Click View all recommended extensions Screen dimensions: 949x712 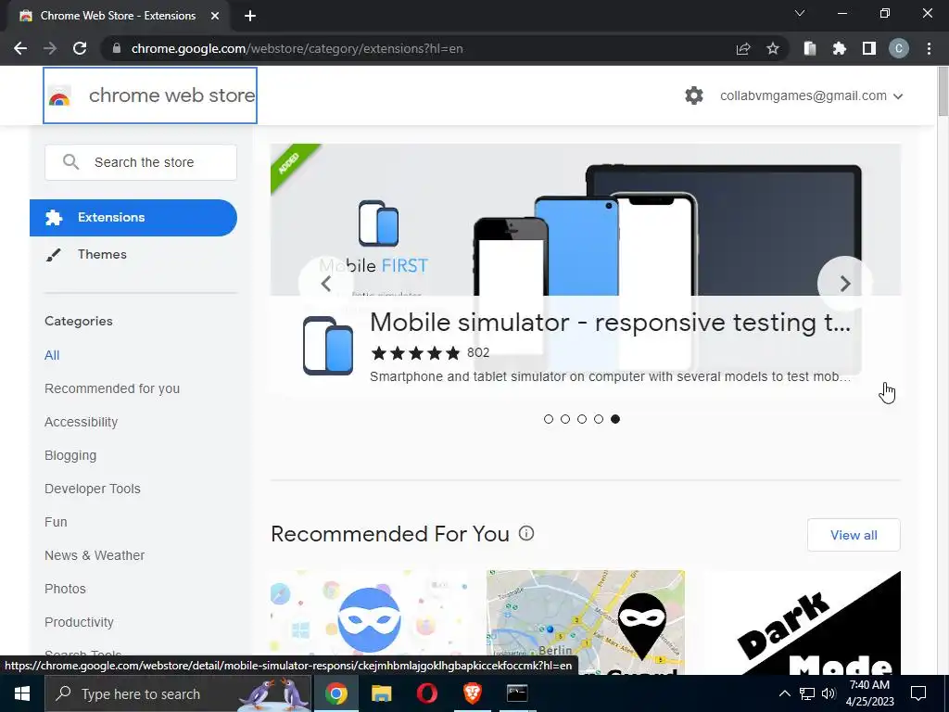point(854,535)
